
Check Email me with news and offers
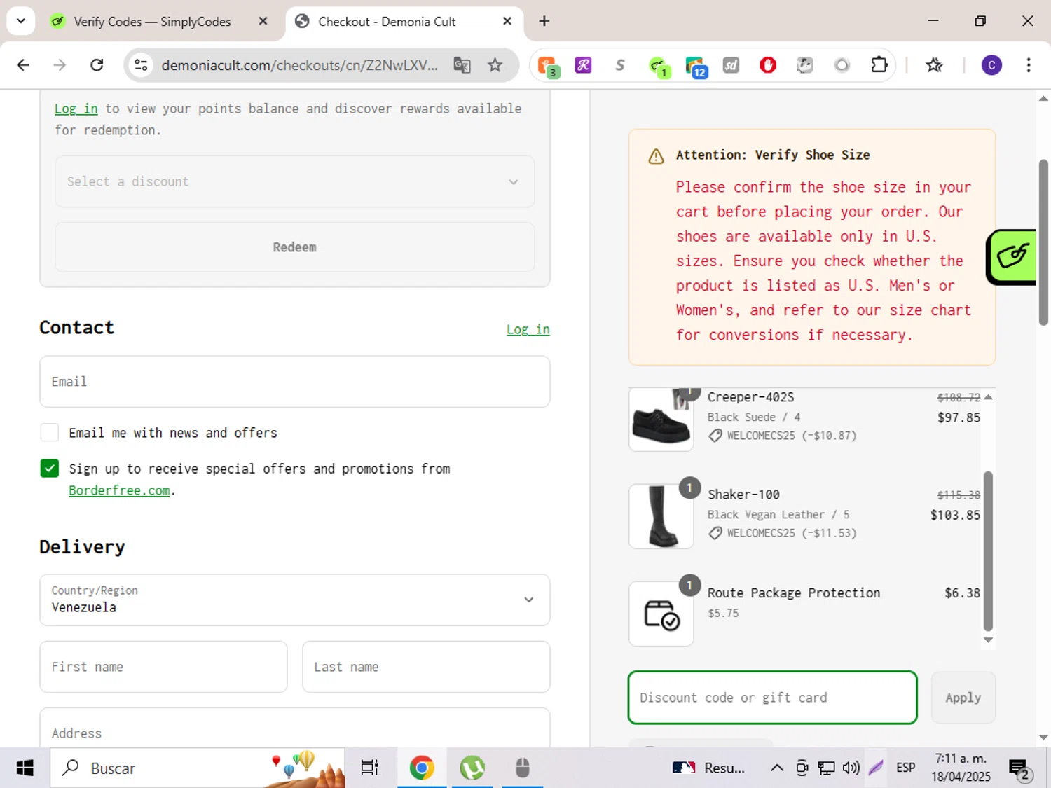(x=50, y=433)
